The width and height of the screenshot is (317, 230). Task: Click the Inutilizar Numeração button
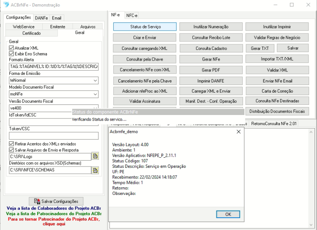(211, 27)
